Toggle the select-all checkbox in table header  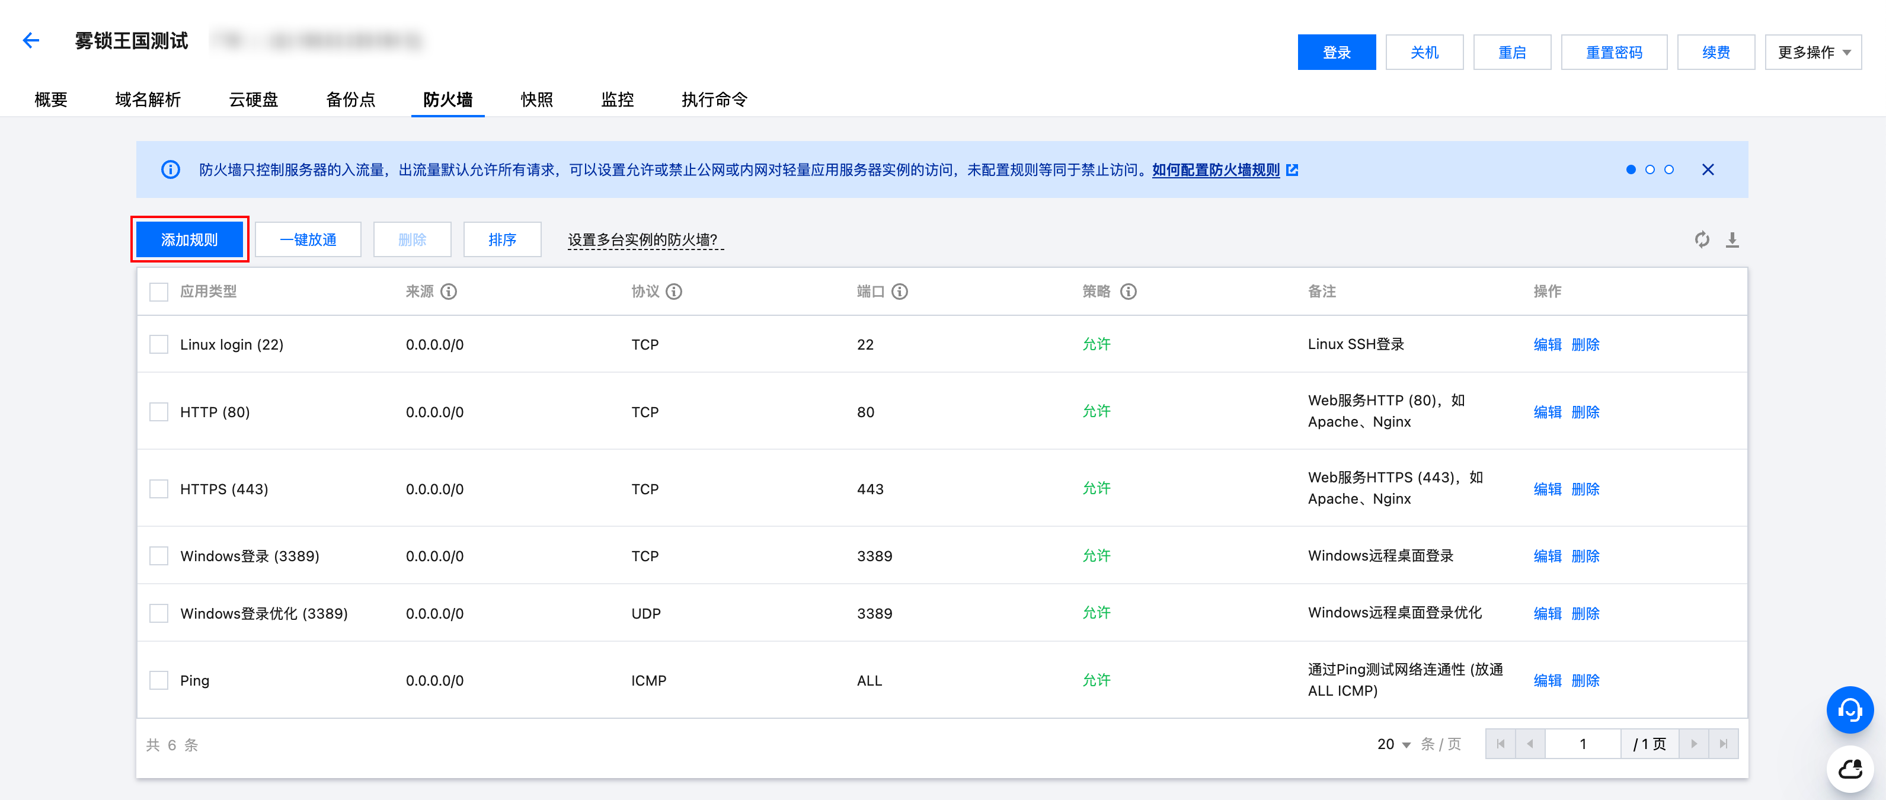(x=159, y=292)
